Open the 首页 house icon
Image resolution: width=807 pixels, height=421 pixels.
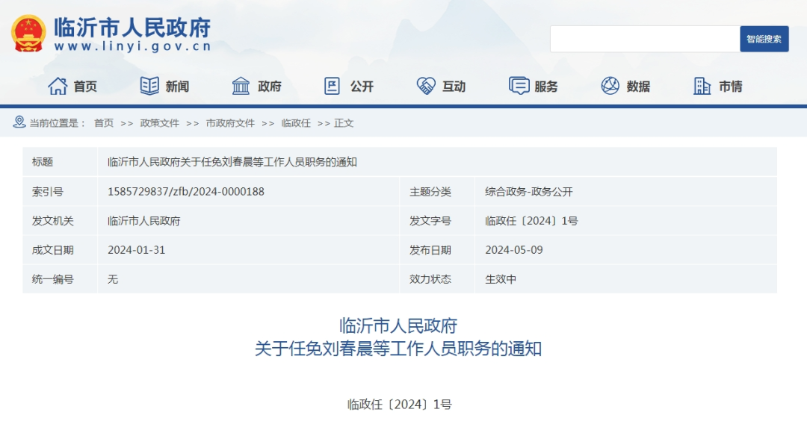point(58,86)
